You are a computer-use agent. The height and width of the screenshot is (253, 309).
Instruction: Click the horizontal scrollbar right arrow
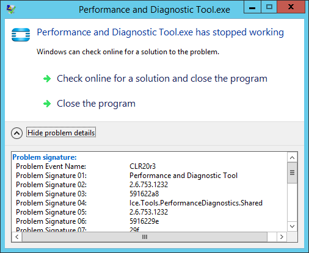pos(282,237)
